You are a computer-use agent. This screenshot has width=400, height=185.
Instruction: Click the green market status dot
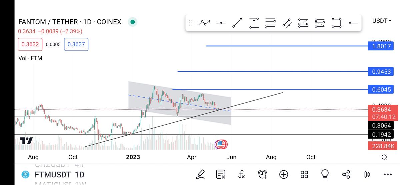133,22
